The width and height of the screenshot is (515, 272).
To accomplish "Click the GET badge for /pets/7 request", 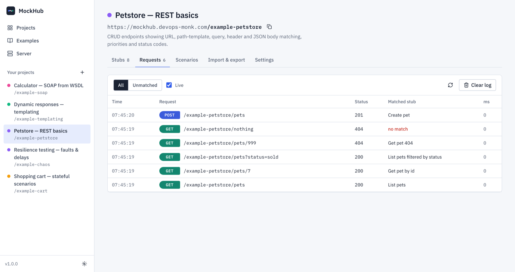I will click(169, 171).
